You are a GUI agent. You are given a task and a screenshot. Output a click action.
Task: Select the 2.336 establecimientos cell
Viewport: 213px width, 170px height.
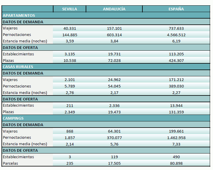(x=114, y=105)
